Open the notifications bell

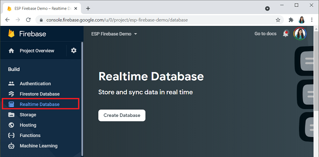pos(286,34)
